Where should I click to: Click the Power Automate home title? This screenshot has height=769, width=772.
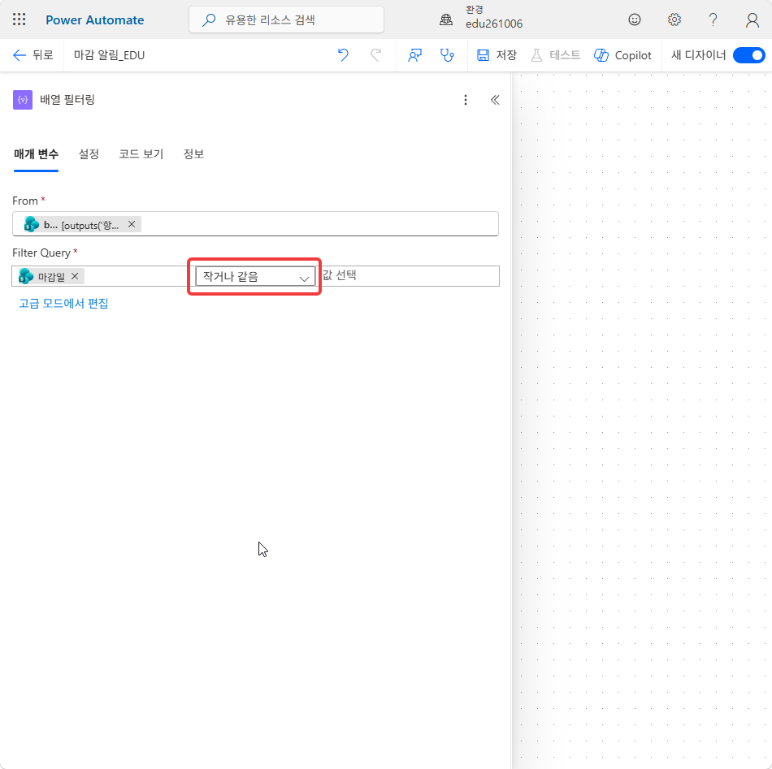pos(95,20)
